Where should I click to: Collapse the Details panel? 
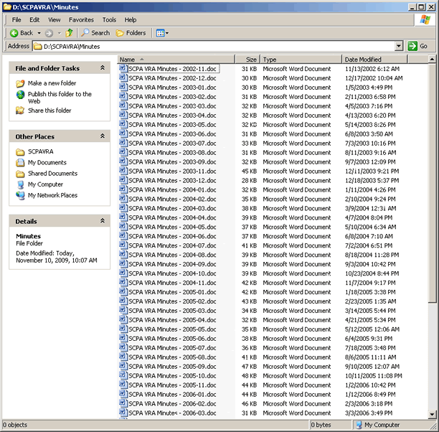pyautogui.click(x=103, y=221)
